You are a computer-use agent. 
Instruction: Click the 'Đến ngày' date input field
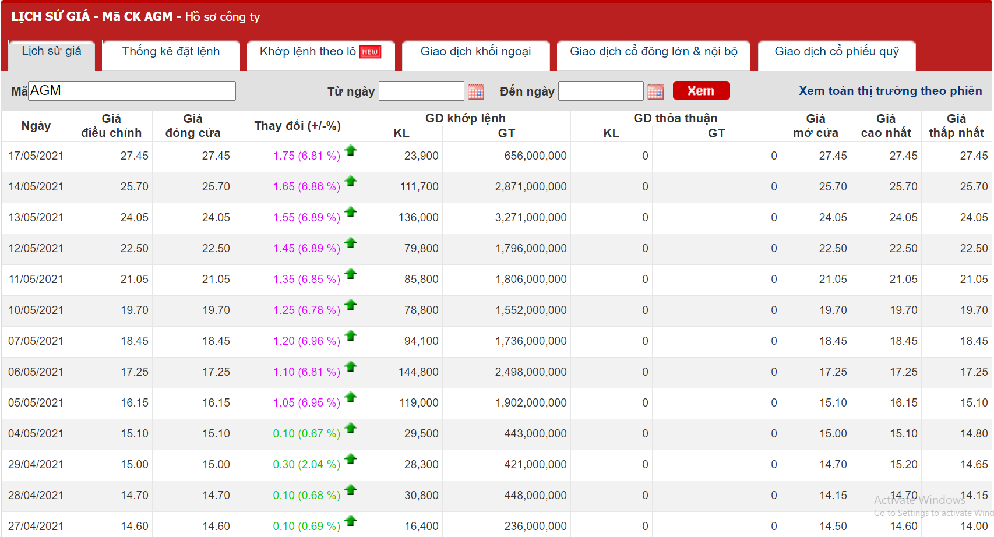600,91
